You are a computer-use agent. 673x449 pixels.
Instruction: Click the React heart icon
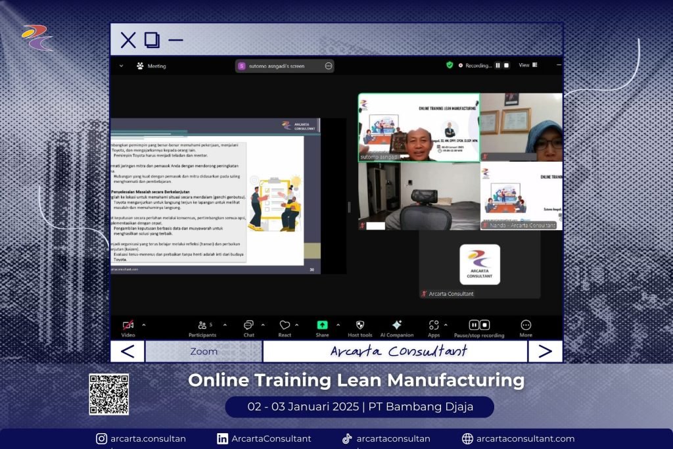285,325
